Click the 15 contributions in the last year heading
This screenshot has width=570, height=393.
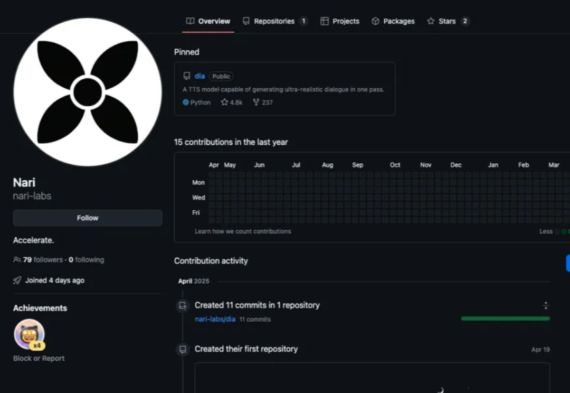point(231,142)
